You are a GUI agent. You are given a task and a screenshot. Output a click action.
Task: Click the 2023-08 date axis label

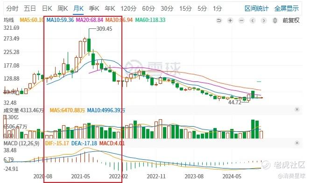point(194,176)
